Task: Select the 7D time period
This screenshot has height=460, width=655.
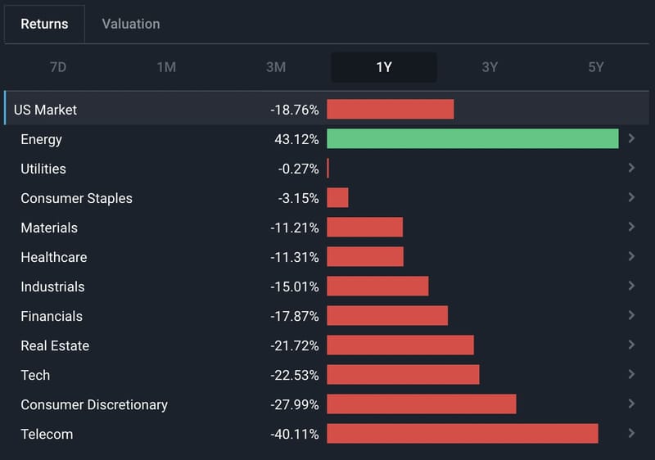Action: tap(58, 67)
